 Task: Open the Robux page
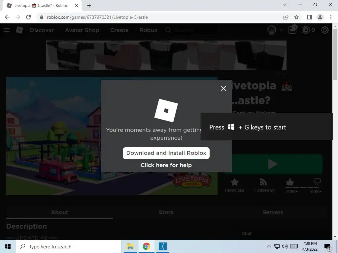tap(148, 30)
